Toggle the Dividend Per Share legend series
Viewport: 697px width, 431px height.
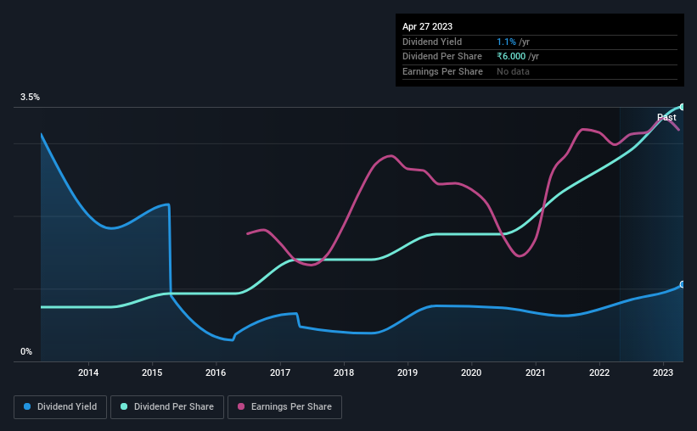[x=167, y=407]
